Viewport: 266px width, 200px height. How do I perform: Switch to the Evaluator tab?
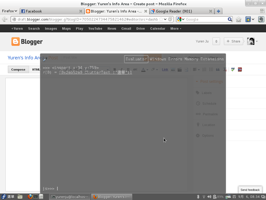click(x=136, y=59)
